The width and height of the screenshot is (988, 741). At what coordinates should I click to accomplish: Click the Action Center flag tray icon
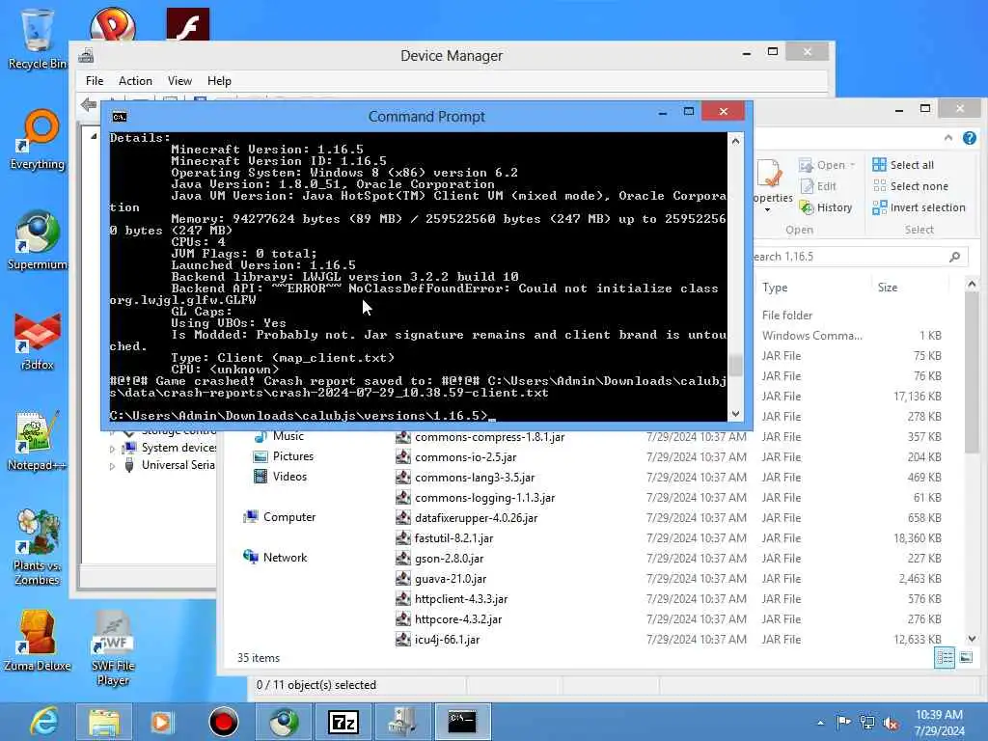coord(843,722)
